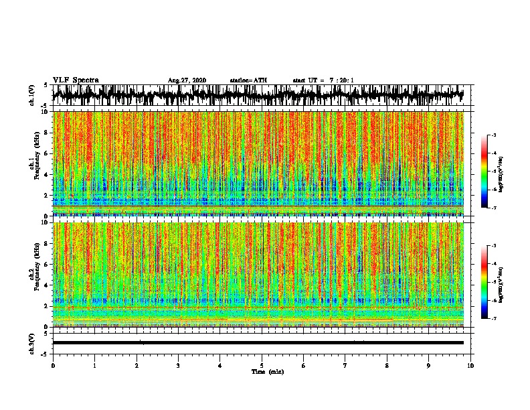The image size is (530, 410).
Task: Click the time axis tick label "7"
Action: 345,366
